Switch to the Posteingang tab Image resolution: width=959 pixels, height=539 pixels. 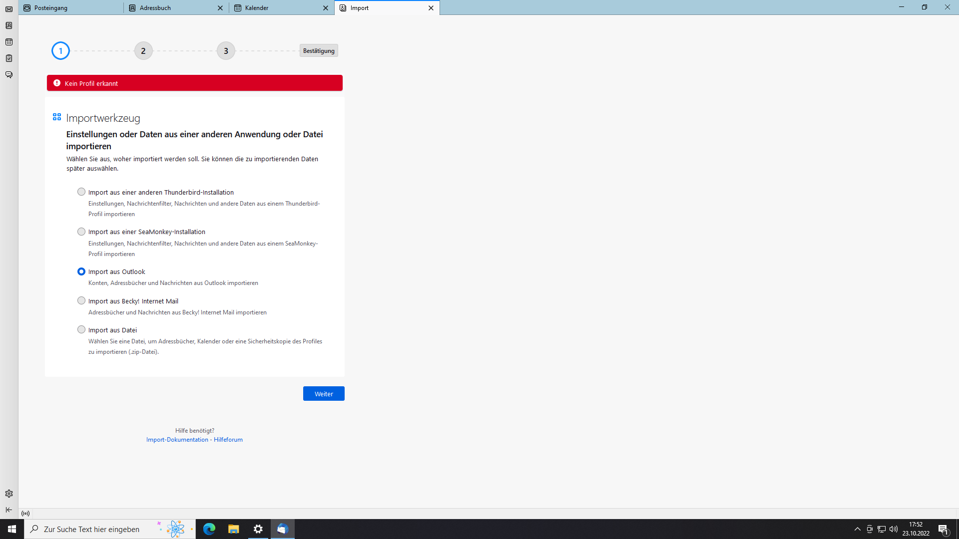[70, 8]
